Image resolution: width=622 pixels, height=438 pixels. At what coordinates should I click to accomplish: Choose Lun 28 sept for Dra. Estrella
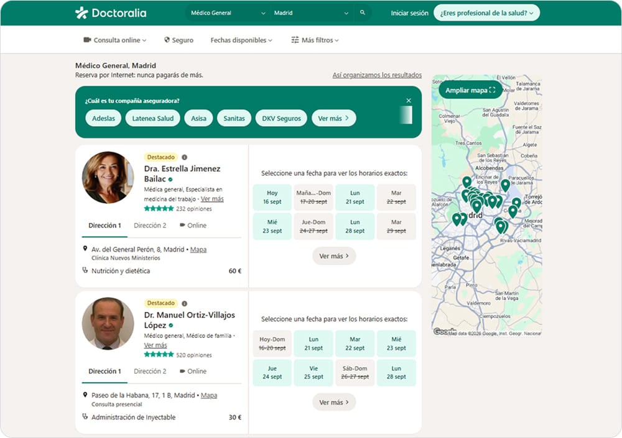355,226
